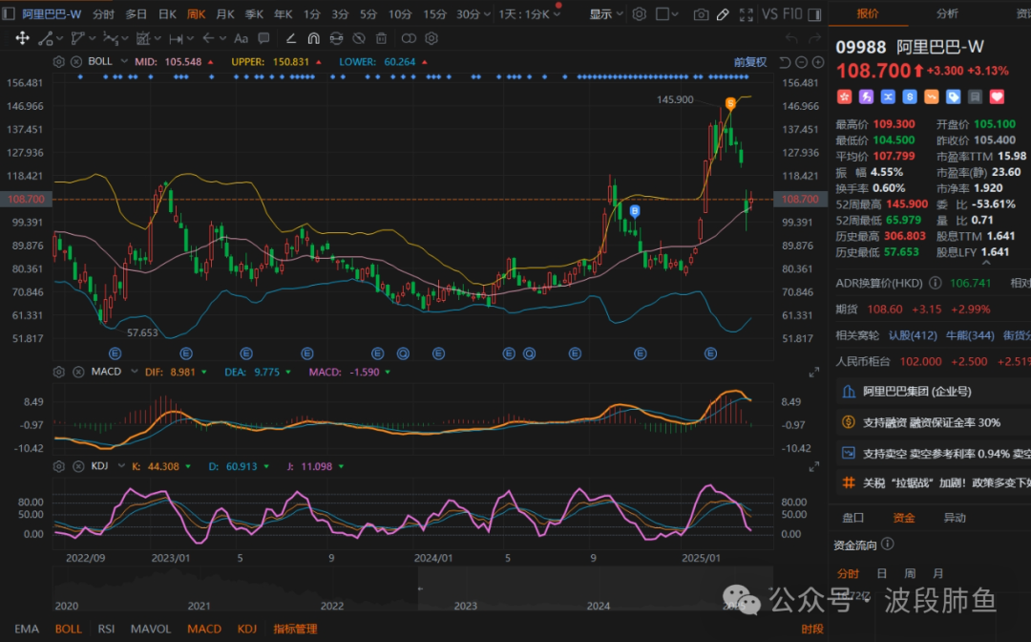Zoom out chart with minus icon
Image resolution: width=1031 pixels, height=642 pixels.
tap(802, 62)
